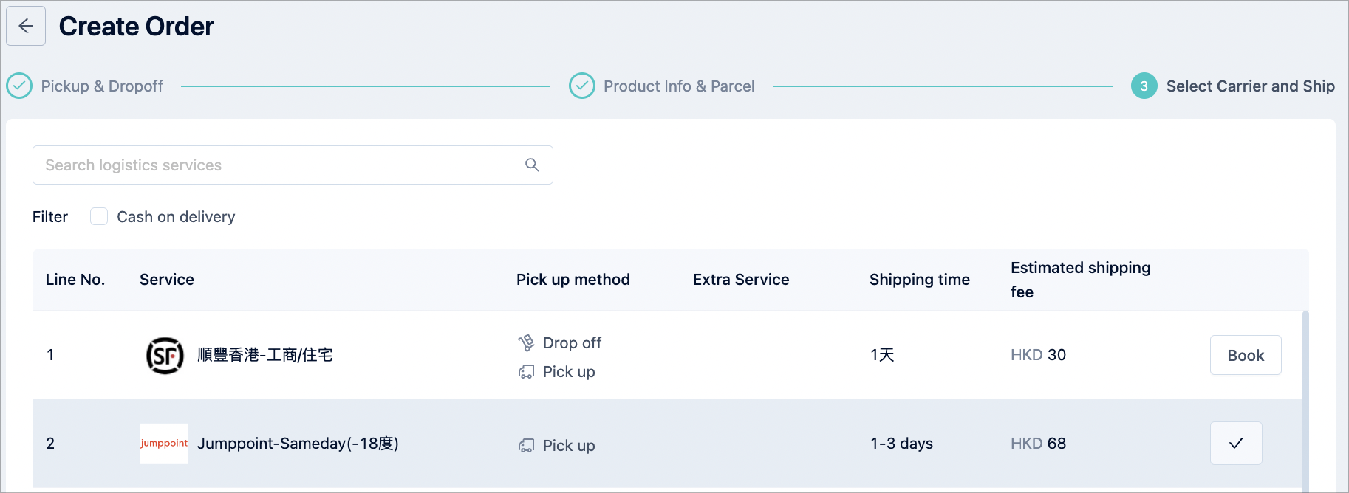Select the Jumppoint-Sameday(-18度) row
The width and height of the screenshot is (1349, 493).
(667, 443)
